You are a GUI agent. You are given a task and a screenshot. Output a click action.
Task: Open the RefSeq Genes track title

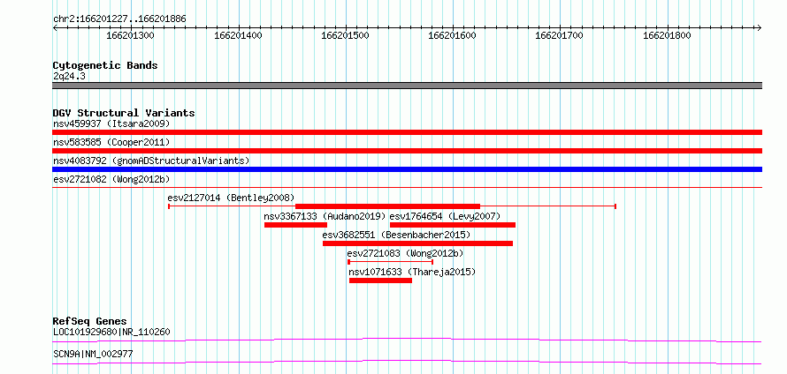[x=90, y=321]
